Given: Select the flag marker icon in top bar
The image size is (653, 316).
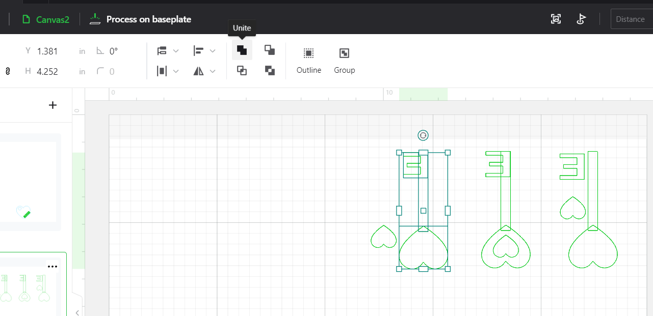Looking at the screenshot, I should (x=581, y=19).
